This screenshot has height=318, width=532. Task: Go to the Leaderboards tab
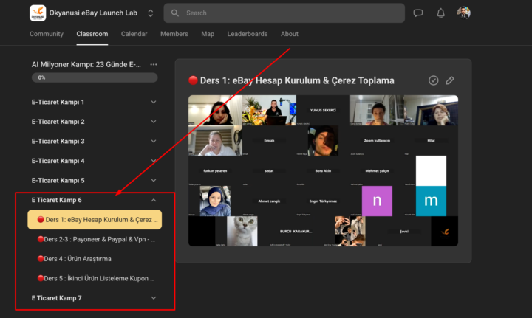247,34
